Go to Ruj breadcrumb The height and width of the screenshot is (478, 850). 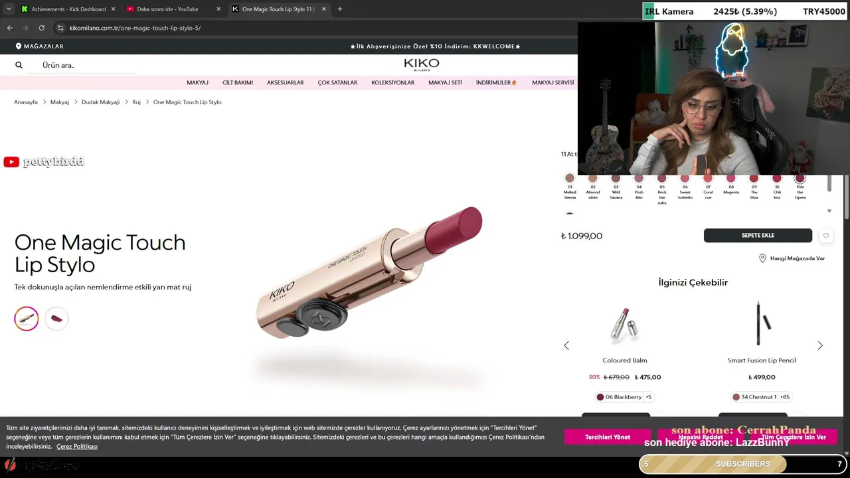click(136, 102)
